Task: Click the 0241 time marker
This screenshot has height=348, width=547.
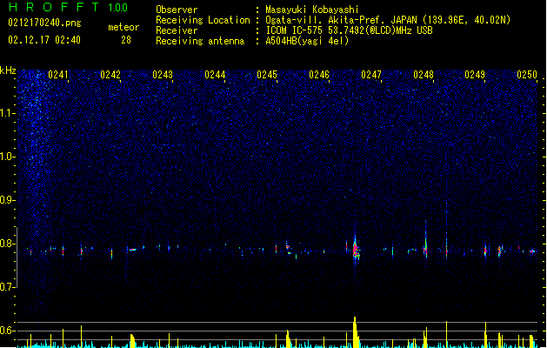Action: click(58, 75)
